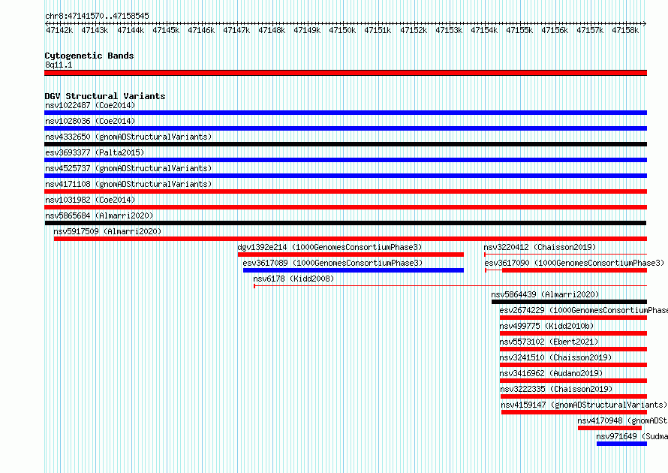Viewport: 668px width, 473px height.
Task: Open nsv1031982 (Coe2014) label
Action: [90, 200]
